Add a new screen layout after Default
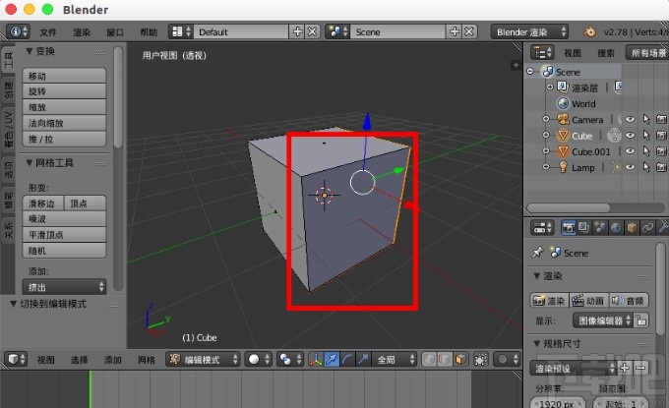This screenshot has width=669, height=408. [297, 31]
